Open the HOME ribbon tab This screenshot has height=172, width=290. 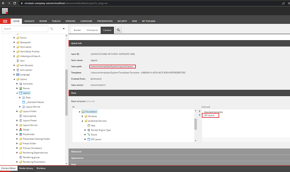click(x=16, y=21)
